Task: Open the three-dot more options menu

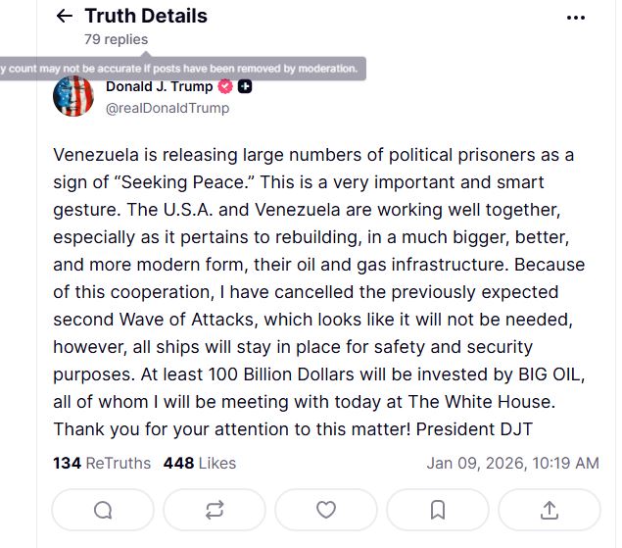Action: pyautogui.click(x=576, y=17)
